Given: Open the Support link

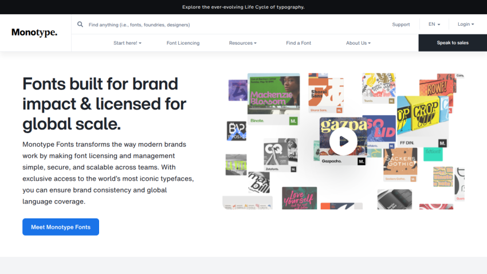Looking at the screenshot, I should click(400, 24).
